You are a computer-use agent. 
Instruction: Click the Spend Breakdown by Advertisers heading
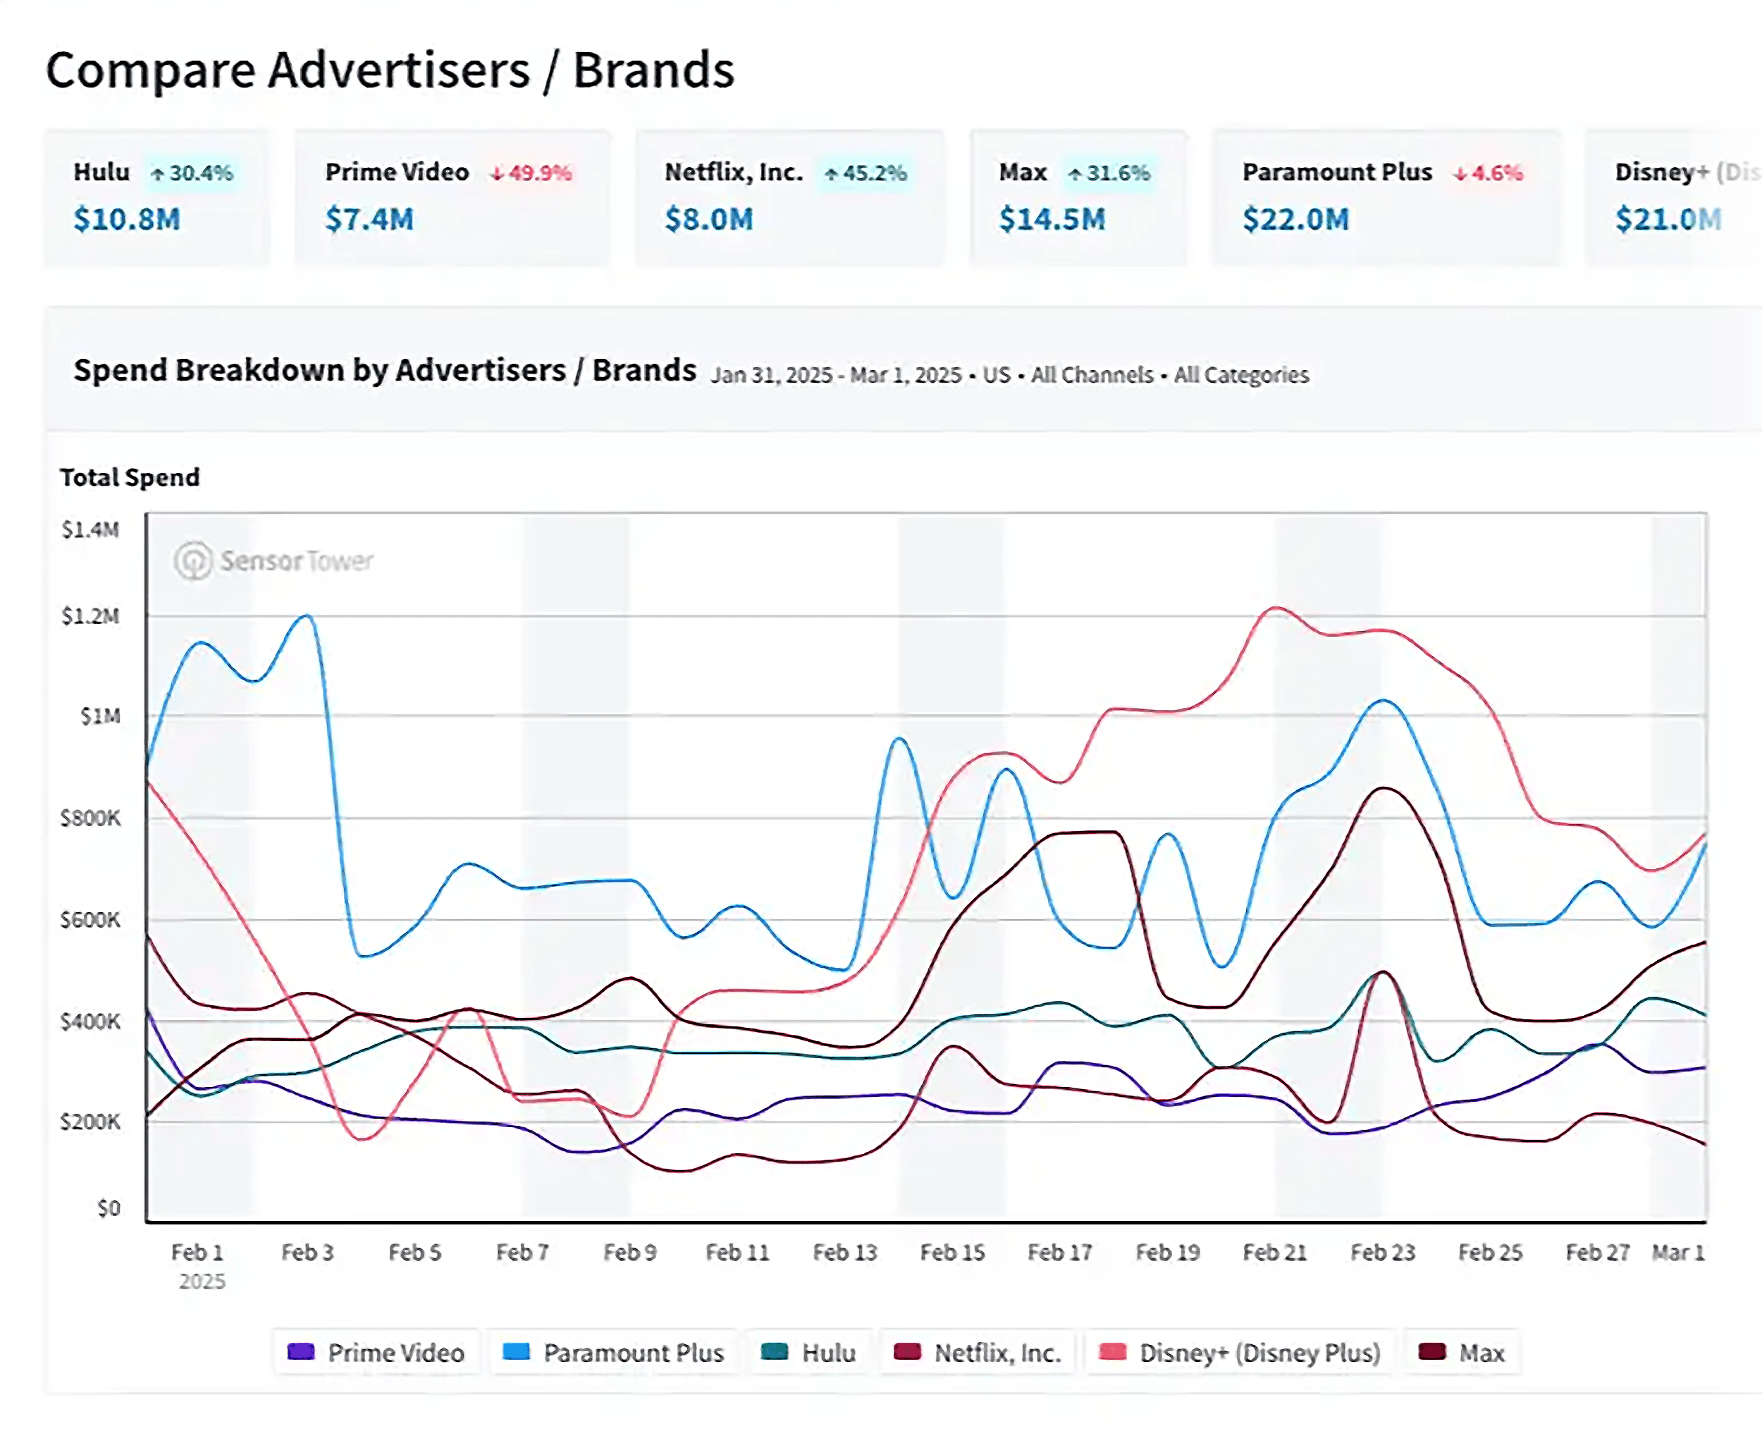click(384, 370)
